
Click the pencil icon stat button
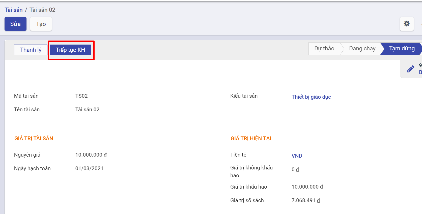click(x=411, y=69)
